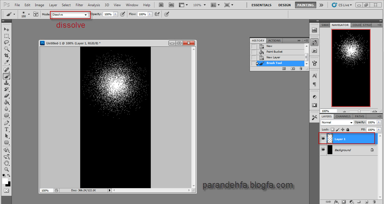Select the Pen tool
Screen dimensions: 384x204
coord(6,123)
